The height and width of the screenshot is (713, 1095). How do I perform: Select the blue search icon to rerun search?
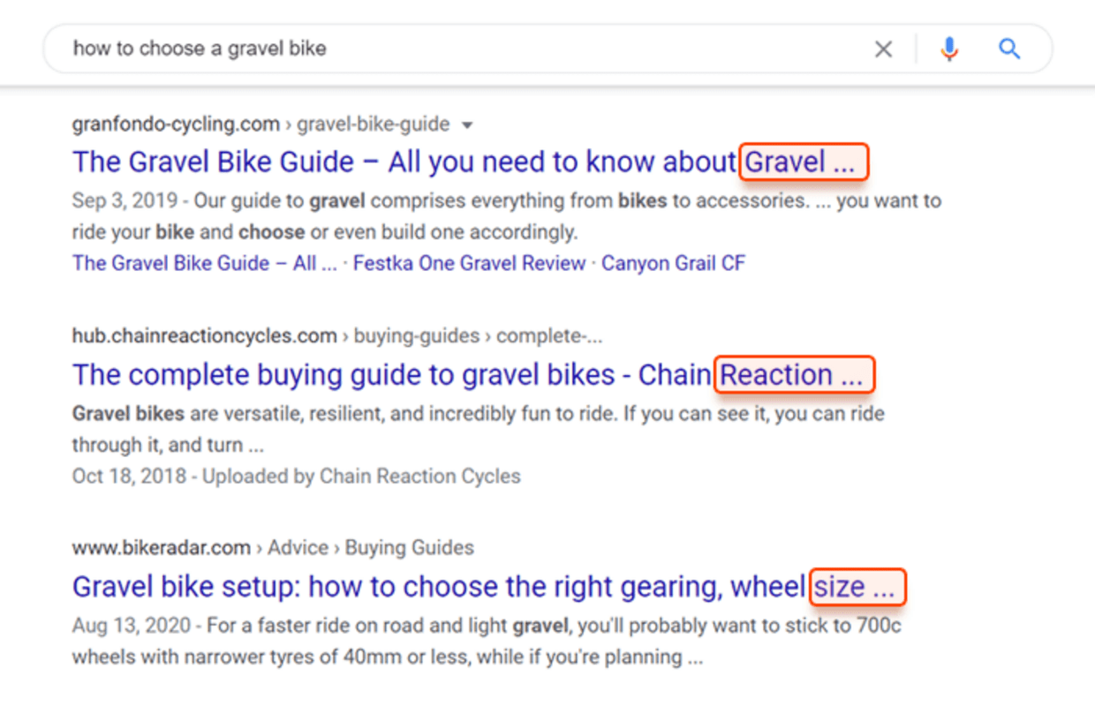[x=1009, y=49]
